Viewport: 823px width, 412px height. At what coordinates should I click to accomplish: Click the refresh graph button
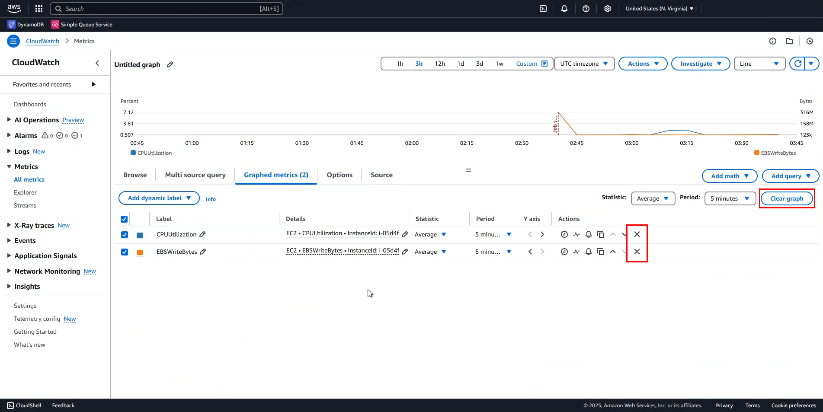point(798,64)
